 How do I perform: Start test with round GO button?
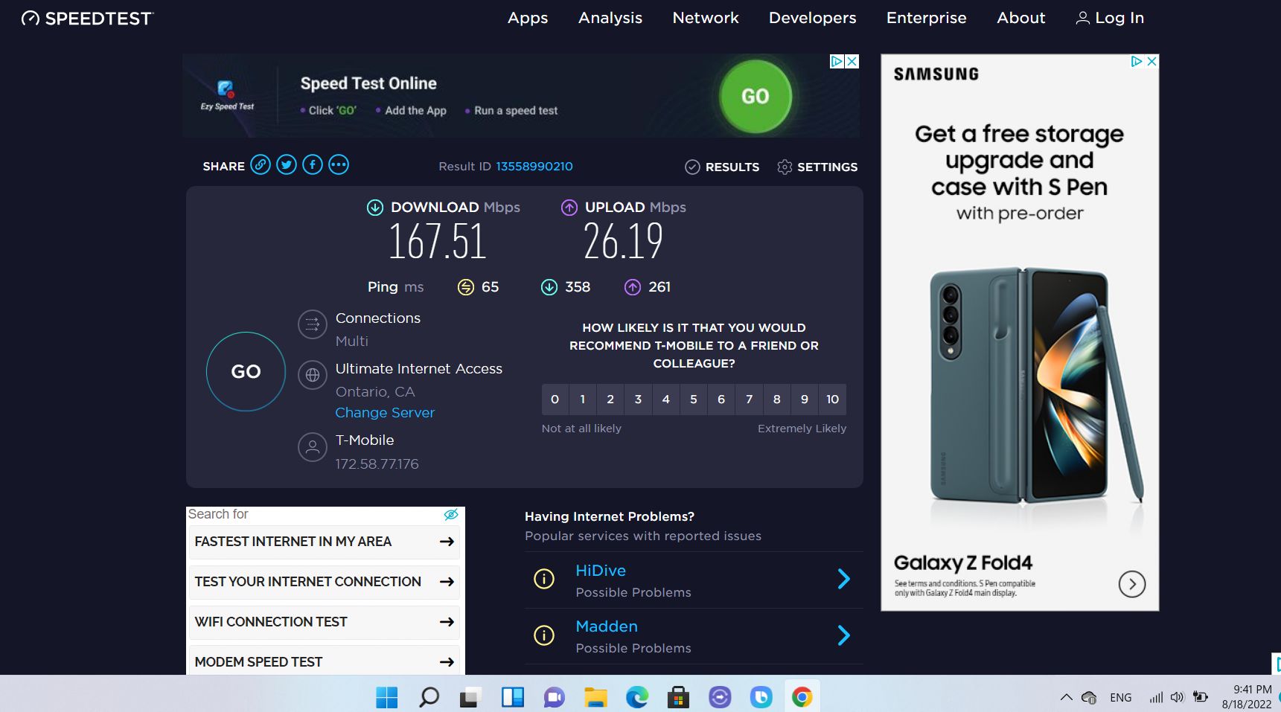[x=246, y=371]
